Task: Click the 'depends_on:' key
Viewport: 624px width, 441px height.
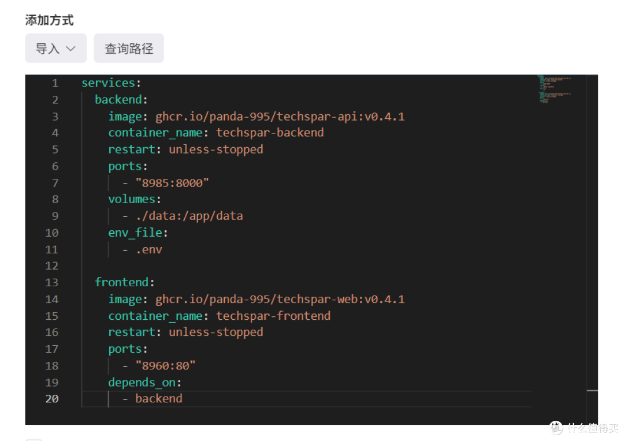Action: tap(145, 382)
